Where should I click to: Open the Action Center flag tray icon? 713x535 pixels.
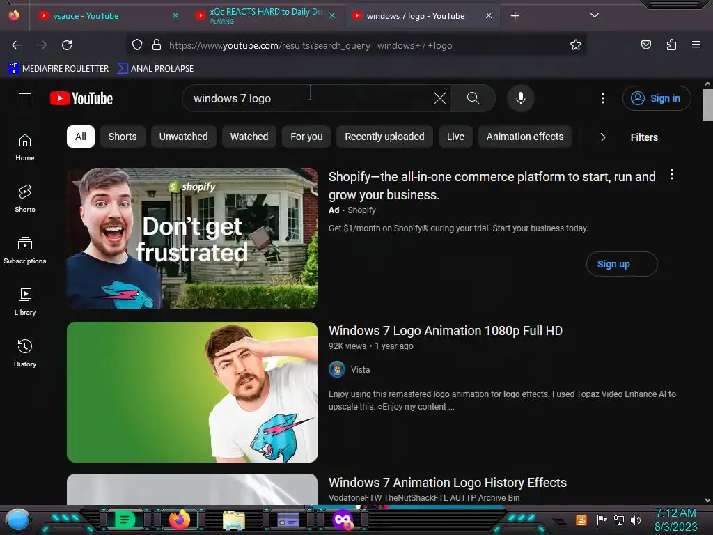coord(602,520)
